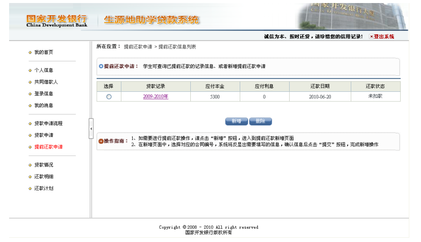This screenshot has height=242, width=421.
Task: Click the 生源地助学贷款系统 title banner
Action: tap(151, 20)
